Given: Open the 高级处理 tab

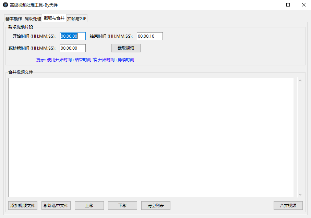Looking at the screenshot, I should tap(33, 18).
